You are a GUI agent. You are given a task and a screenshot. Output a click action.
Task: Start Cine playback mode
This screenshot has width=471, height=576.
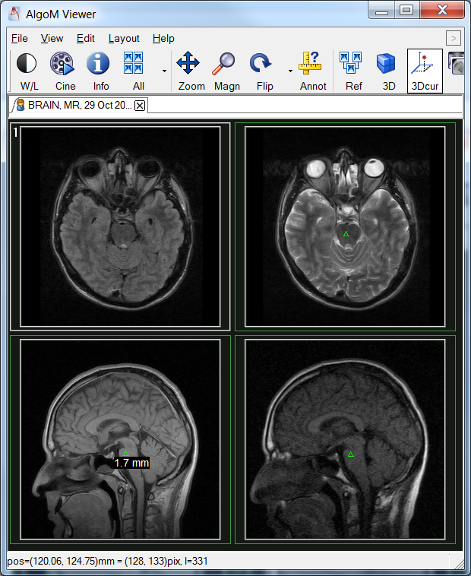(x=64, y=71)
